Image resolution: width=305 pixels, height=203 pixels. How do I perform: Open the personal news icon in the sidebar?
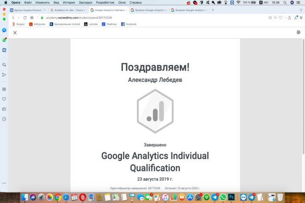tap(4, 109)
